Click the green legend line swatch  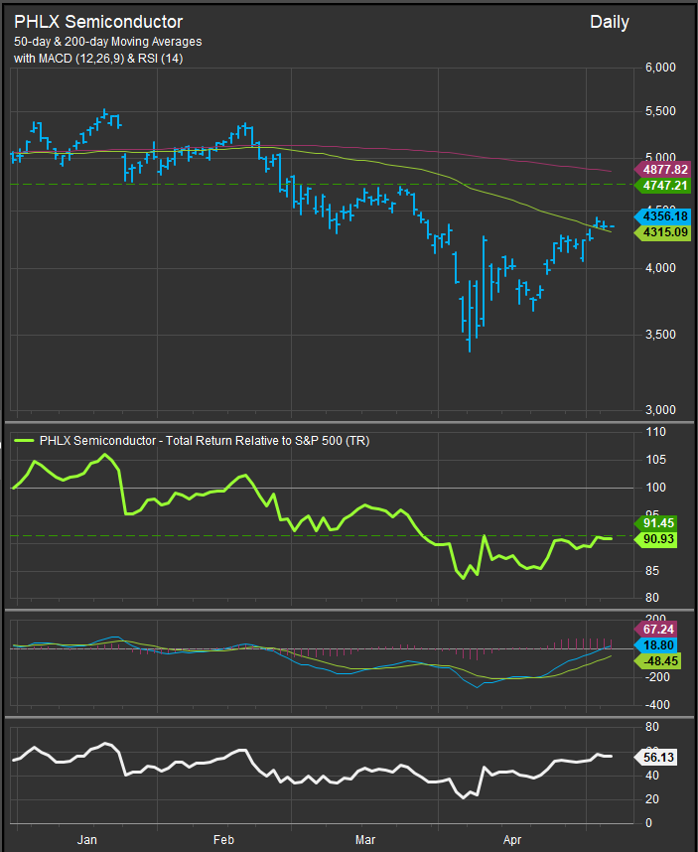[x=24, y=441]
